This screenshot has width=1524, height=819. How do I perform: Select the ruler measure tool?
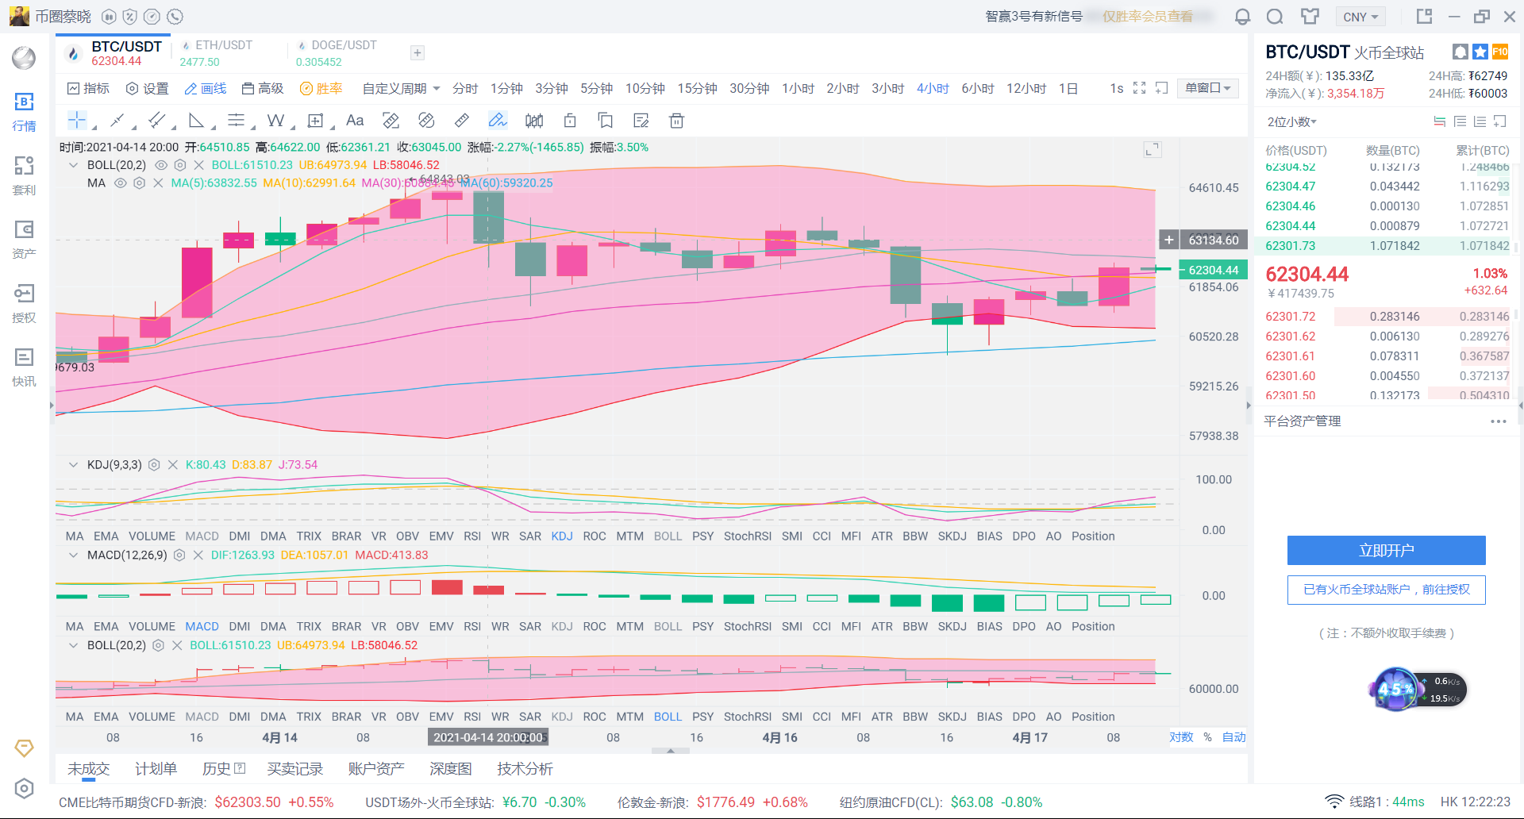pos(461,121)
